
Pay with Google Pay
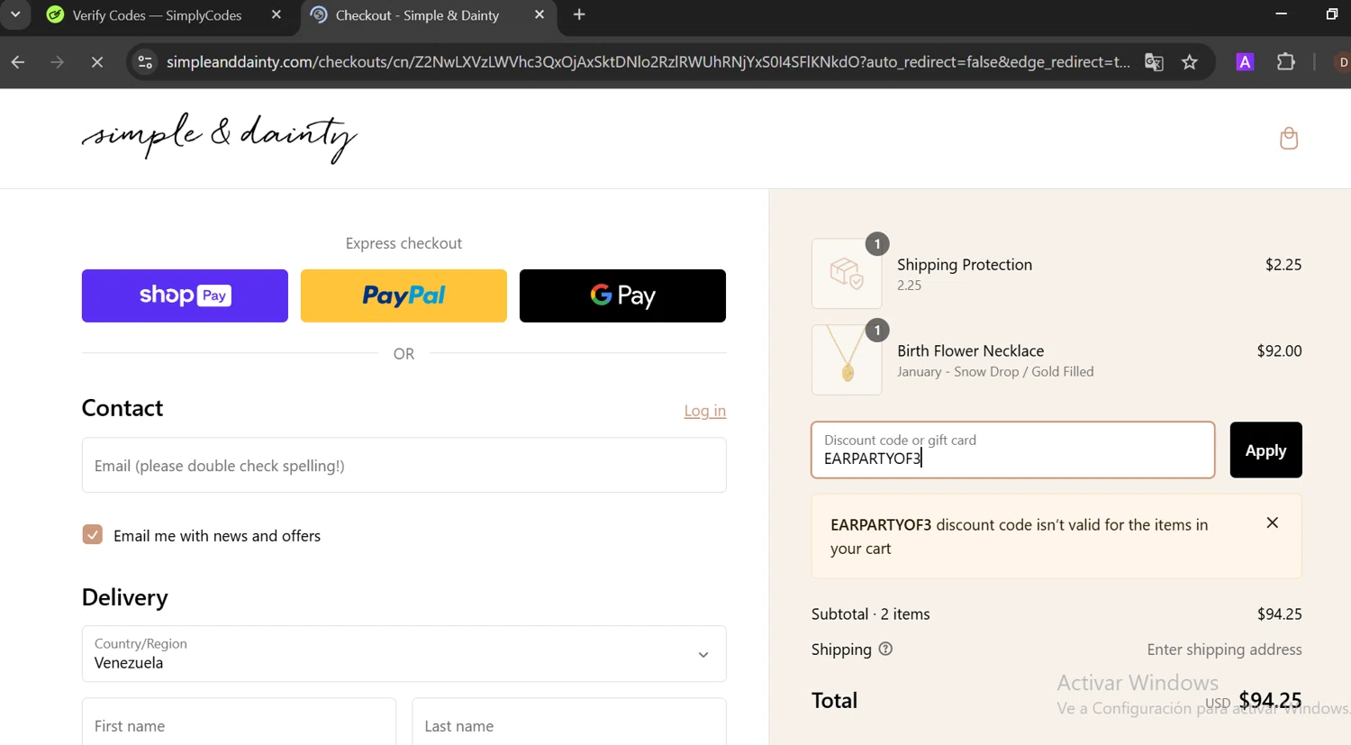[x=622, y=295]
